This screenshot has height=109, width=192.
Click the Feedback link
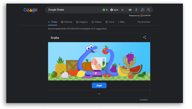144,100
